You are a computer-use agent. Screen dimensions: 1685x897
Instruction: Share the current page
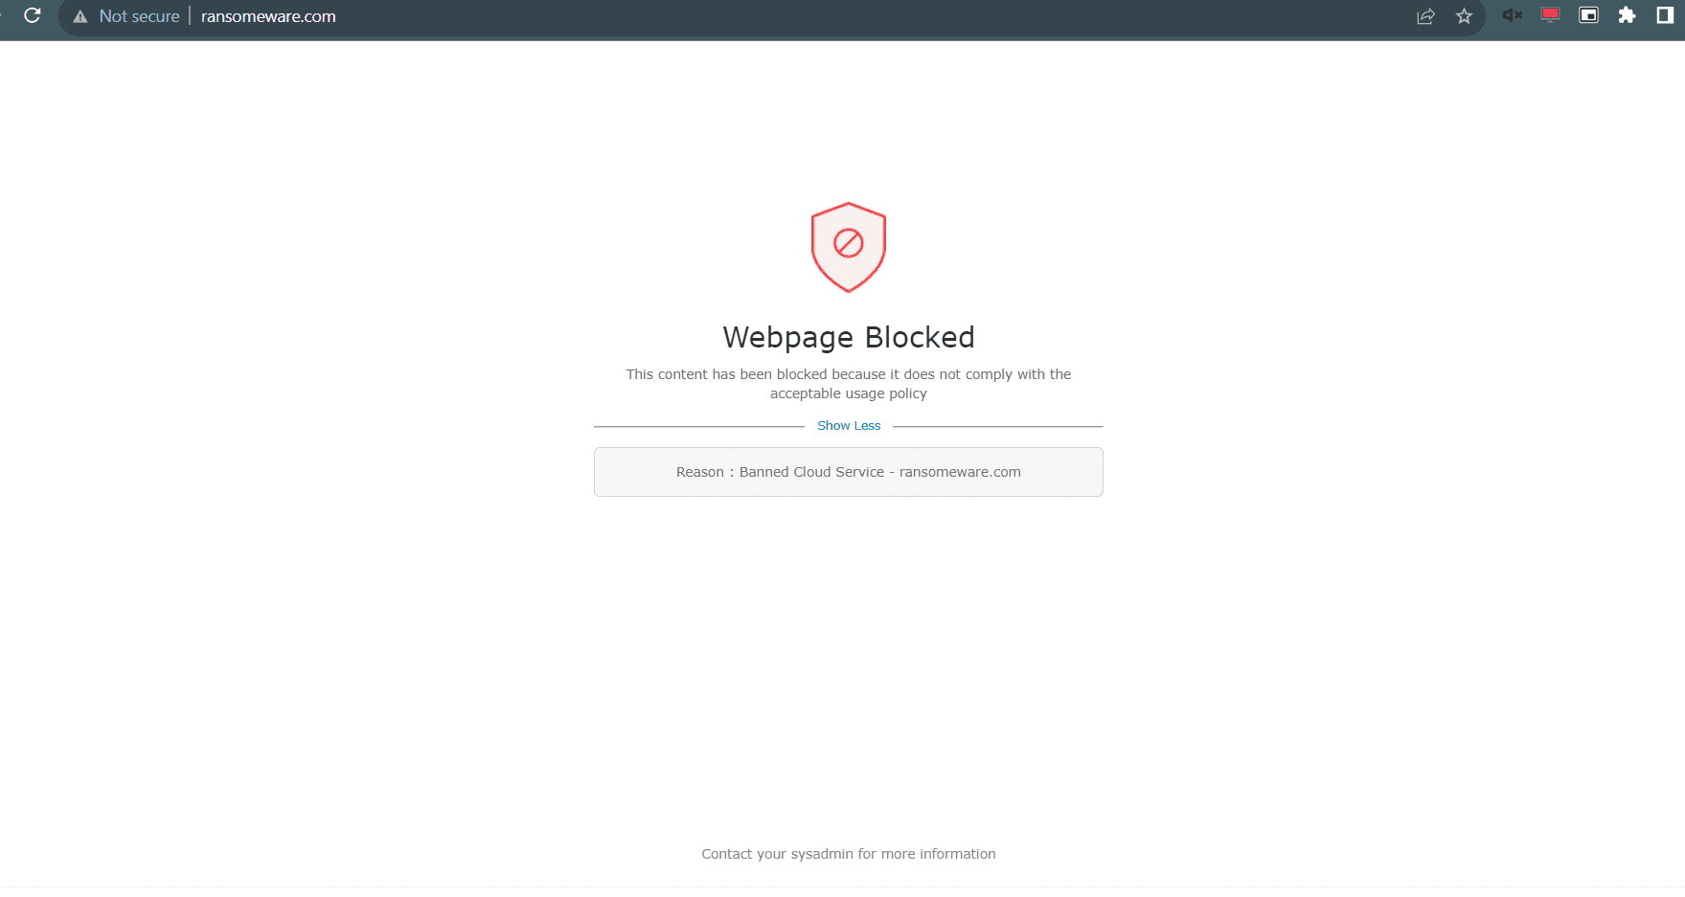[1425, 15]
